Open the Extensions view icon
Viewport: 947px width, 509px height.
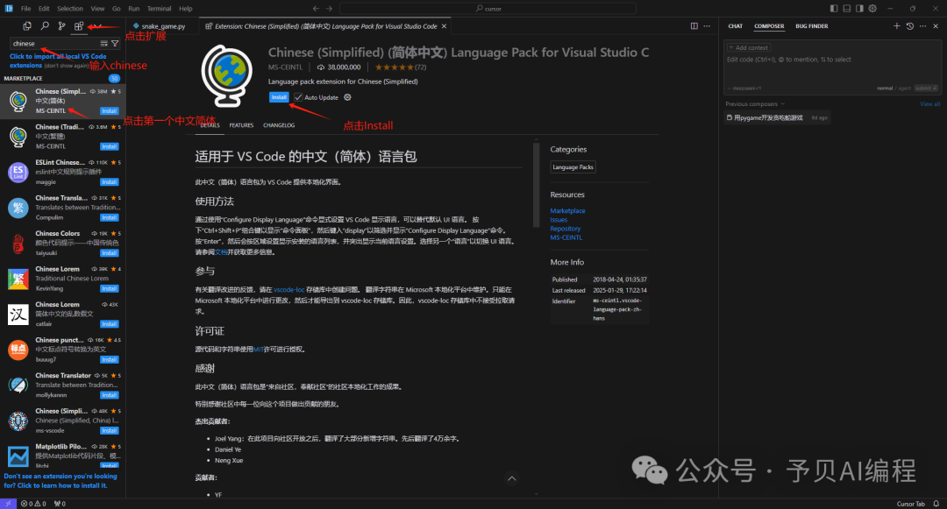point(79,26)
